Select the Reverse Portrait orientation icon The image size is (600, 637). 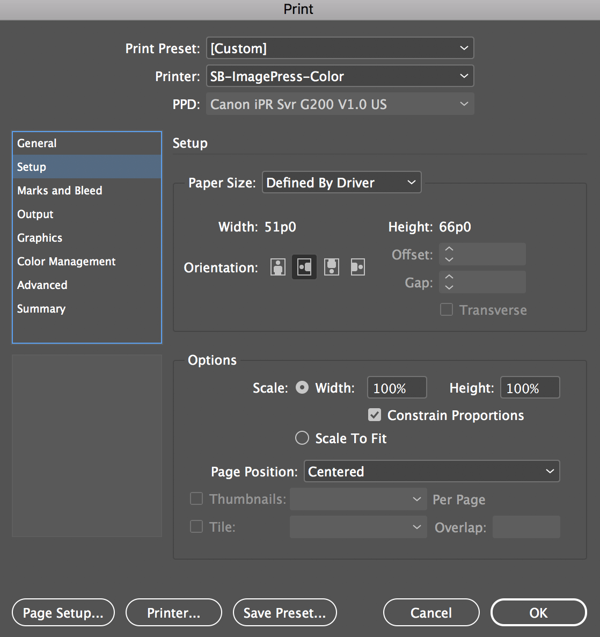coord(331,267)
